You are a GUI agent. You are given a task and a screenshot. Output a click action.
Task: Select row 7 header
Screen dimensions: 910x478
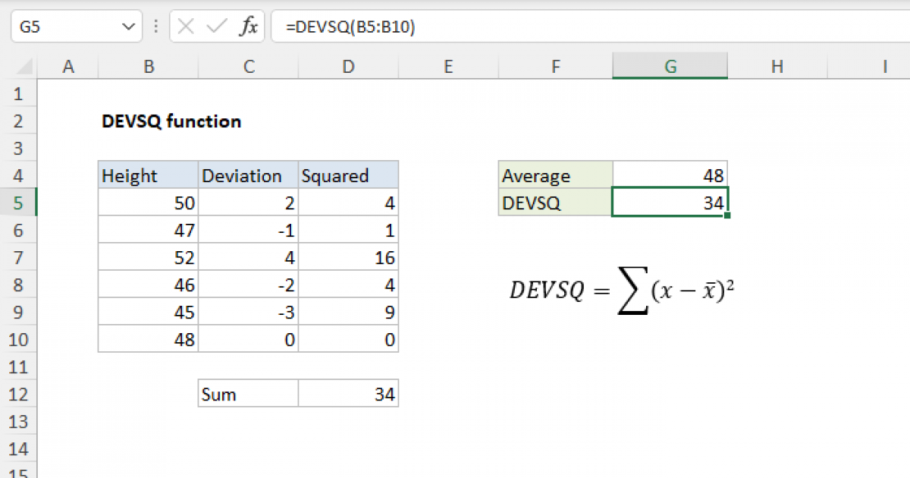click(19, 258)
